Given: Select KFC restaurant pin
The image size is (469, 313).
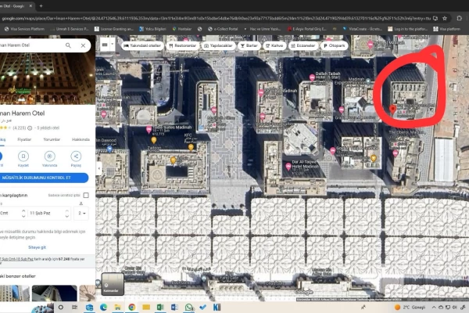Looking at the screenshot, I should (191, 147).
